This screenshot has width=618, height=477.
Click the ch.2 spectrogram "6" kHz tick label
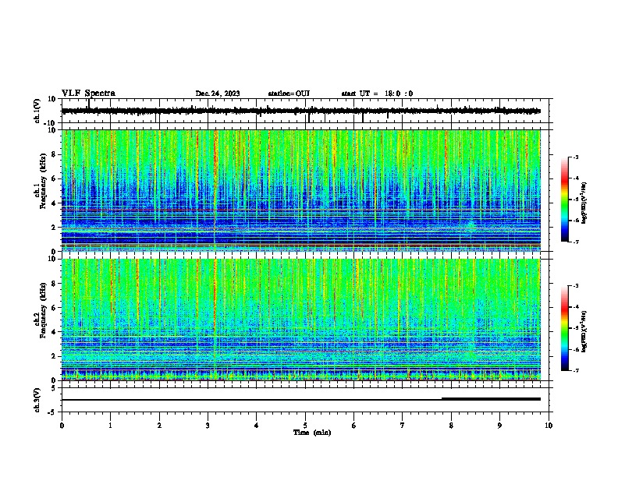(54, 307)
